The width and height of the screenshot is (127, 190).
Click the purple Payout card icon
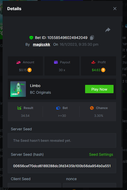pyautogui.click(x=56, y=62)
